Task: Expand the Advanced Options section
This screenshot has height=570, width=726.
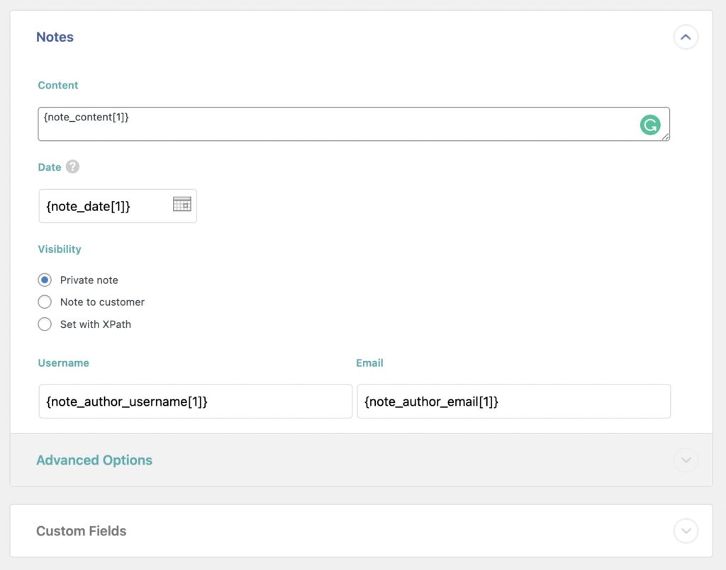Action: (x=686, y=460)
